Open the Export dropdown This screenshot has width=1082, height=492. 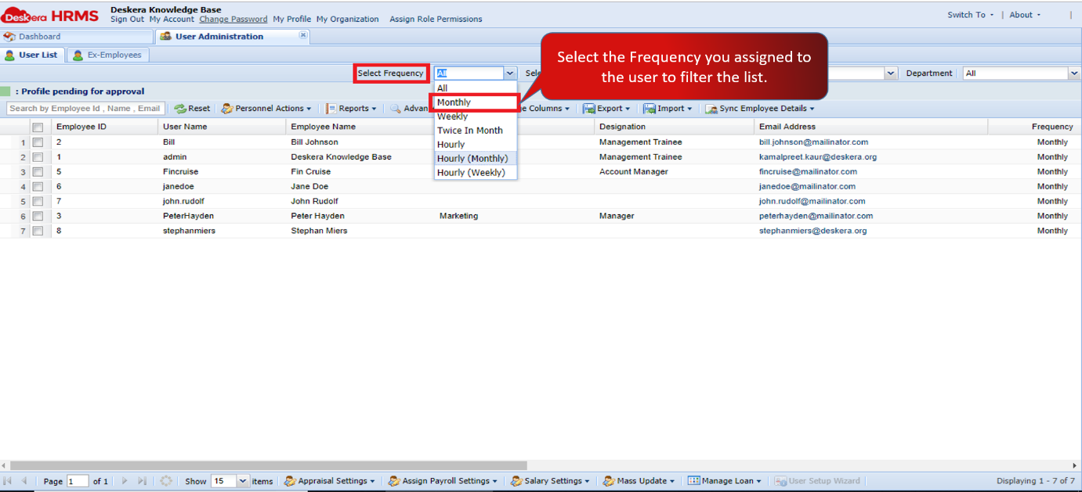606,109
